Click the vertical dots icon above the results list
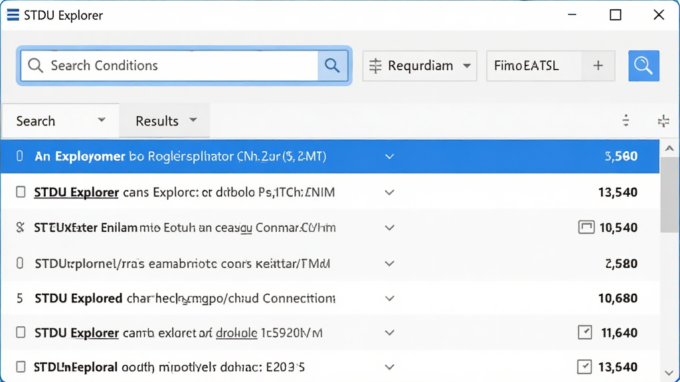Screen dimensions: 680x382 [626, 121]
